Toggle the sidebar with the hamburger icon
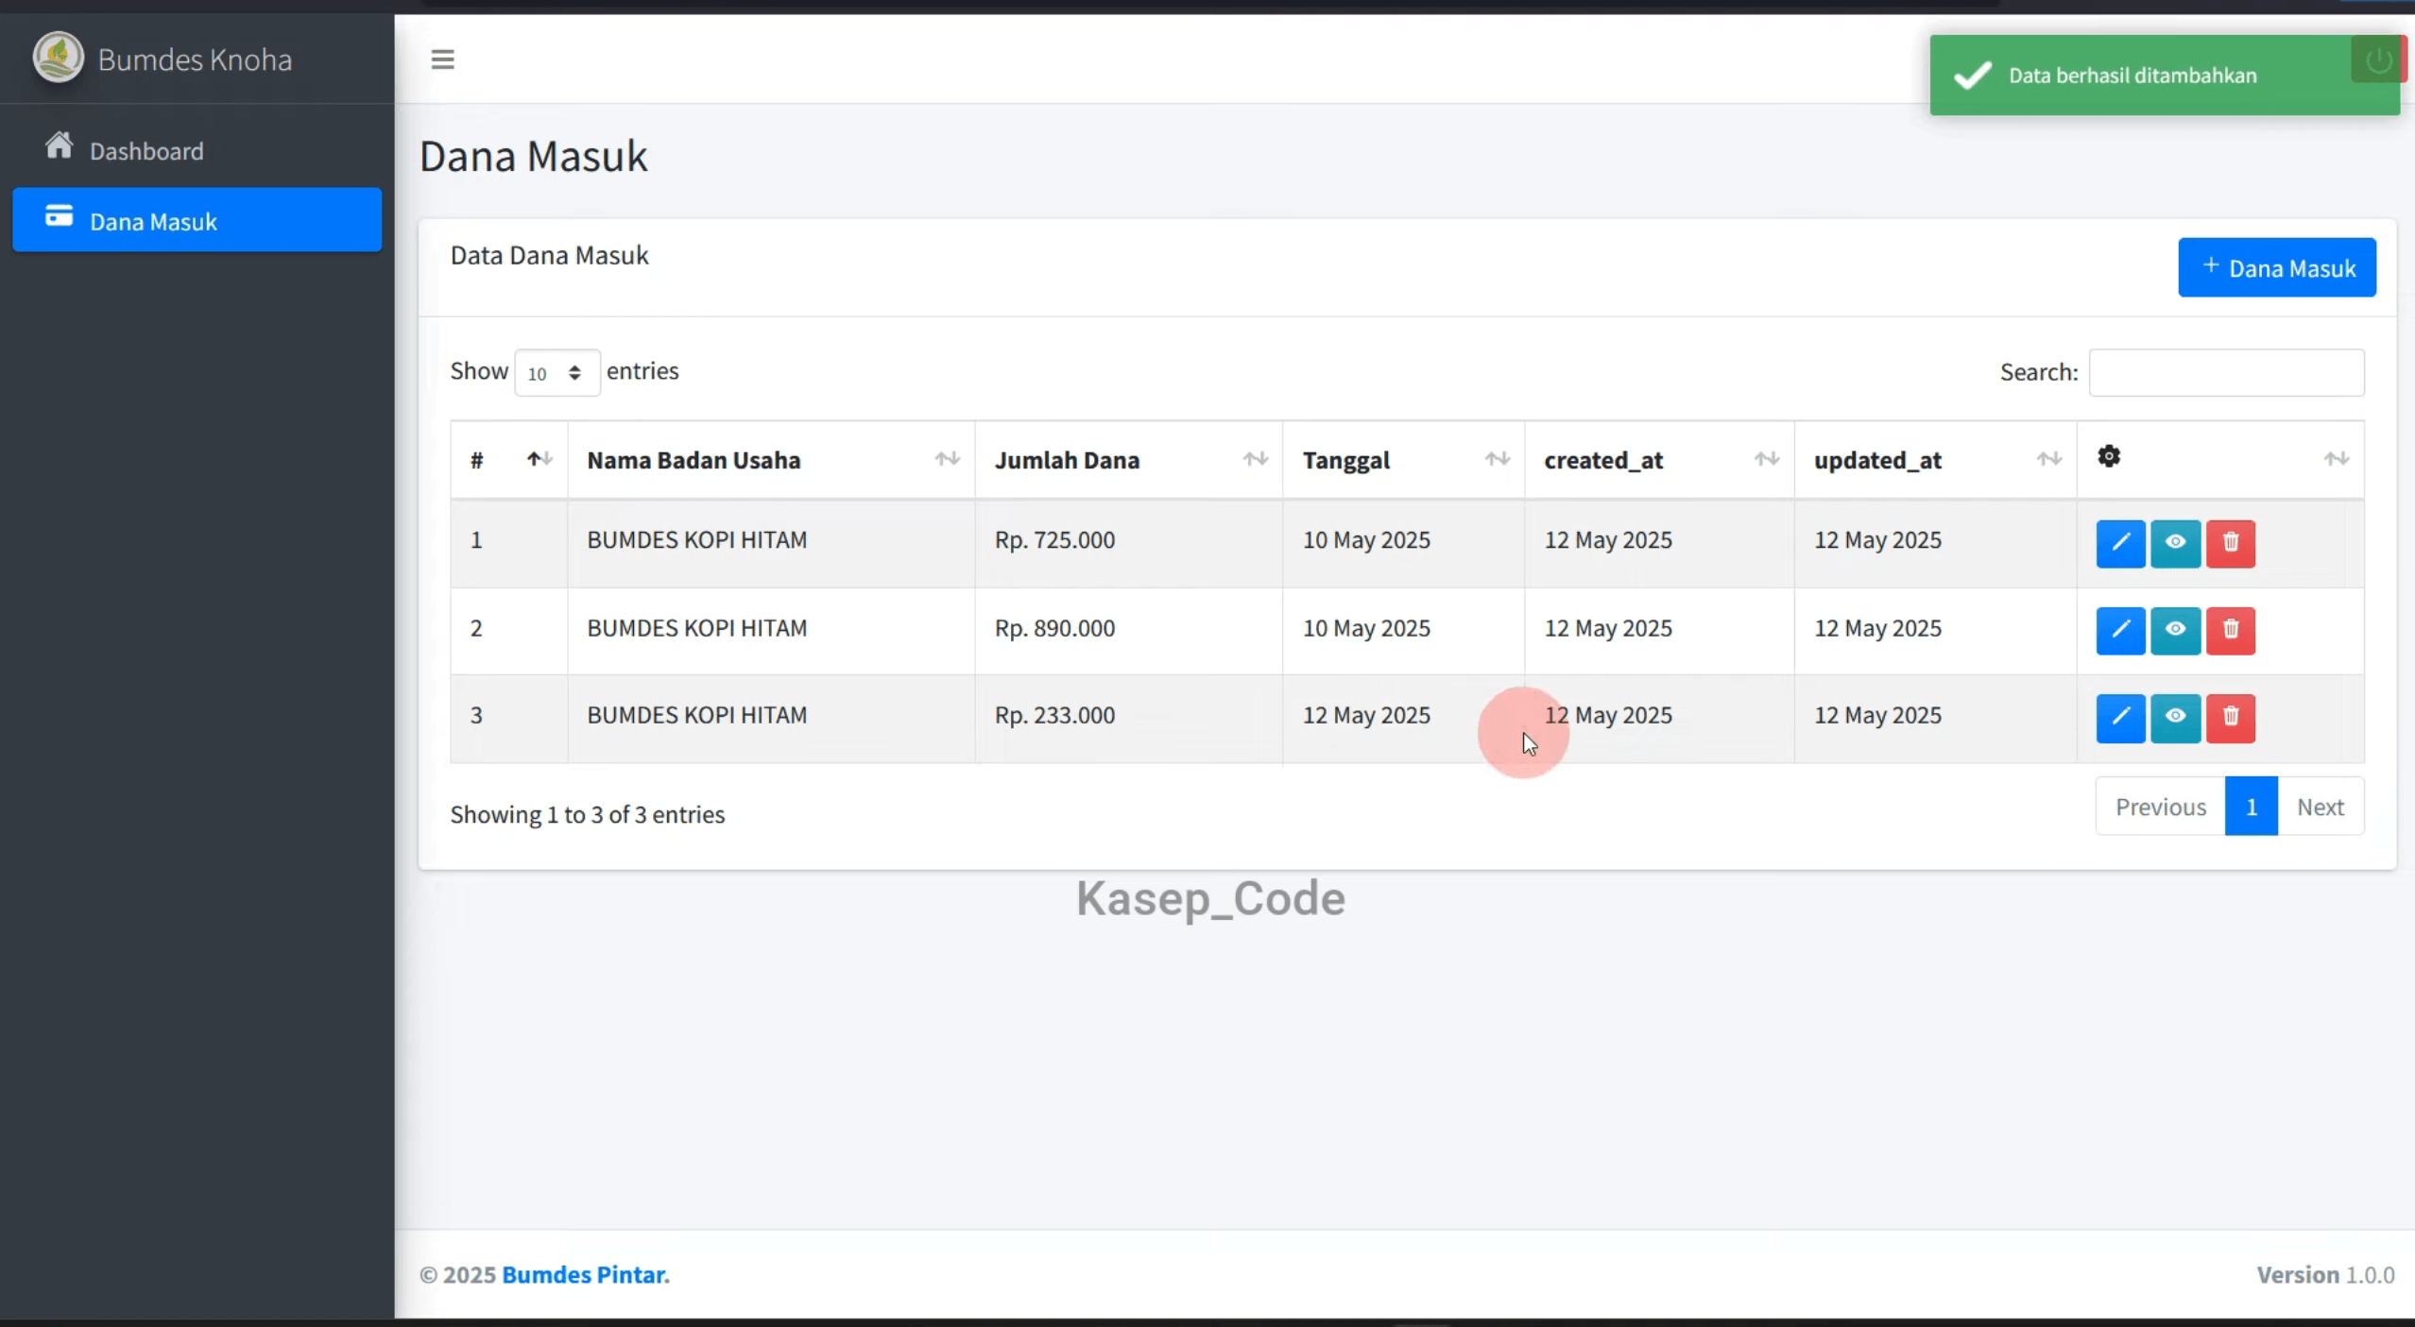2415x1327 pixels. pos(442,60)
